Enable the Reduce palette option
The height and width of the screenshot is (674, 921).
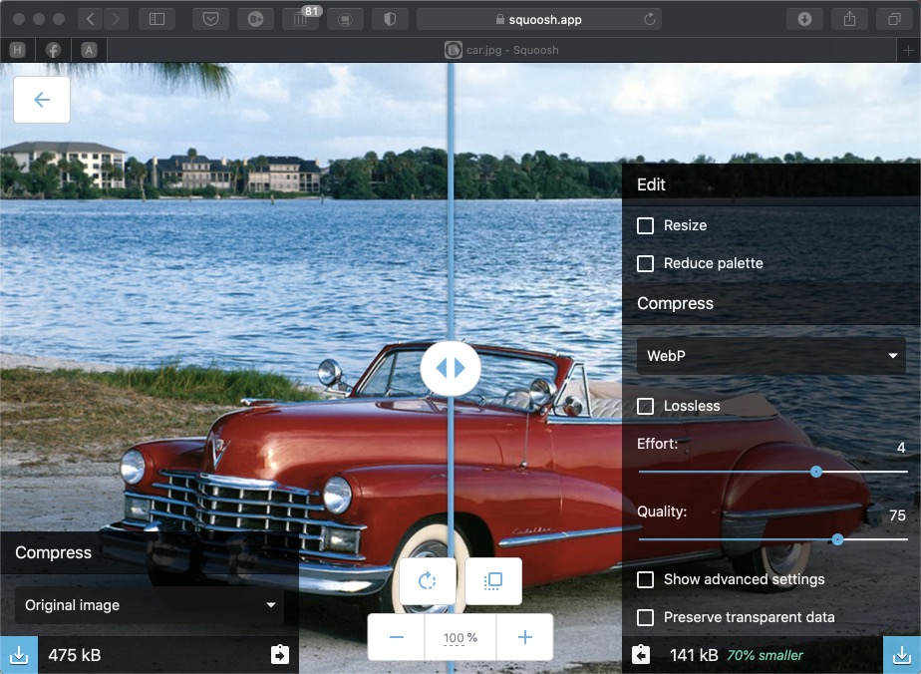pyautogui.click(x=646, y=263)
